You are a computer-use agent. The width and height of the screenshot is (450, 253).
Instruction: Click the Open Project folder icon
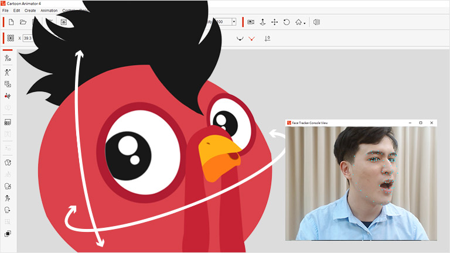click(23, 22)
